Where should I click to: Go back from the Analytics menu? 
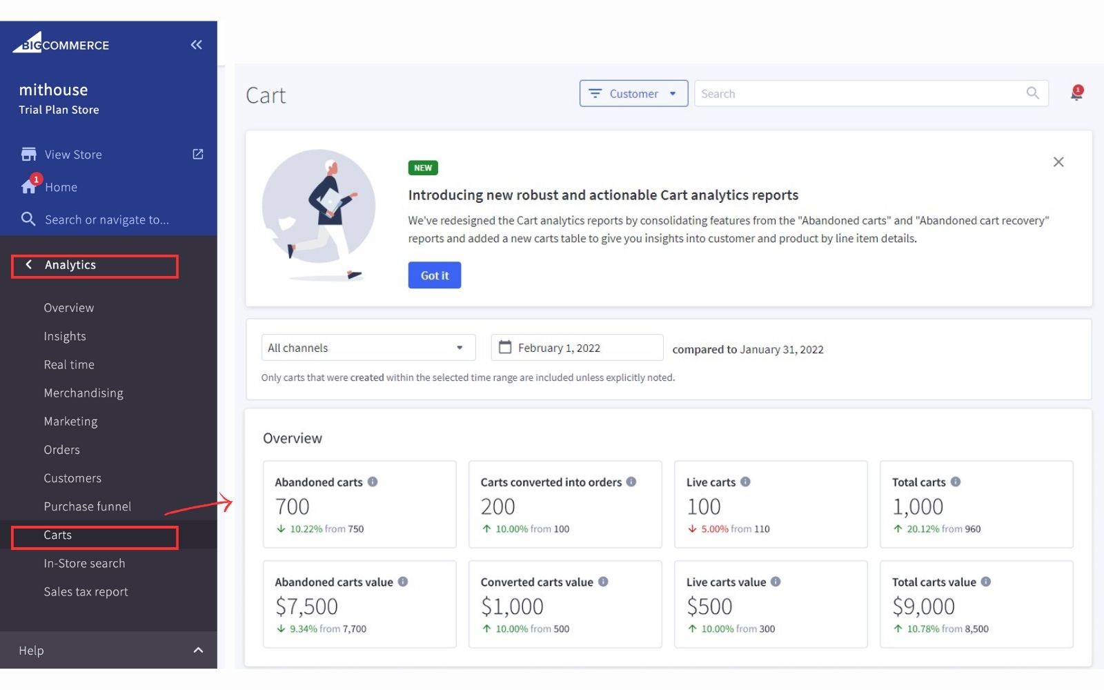pos(29,265)
